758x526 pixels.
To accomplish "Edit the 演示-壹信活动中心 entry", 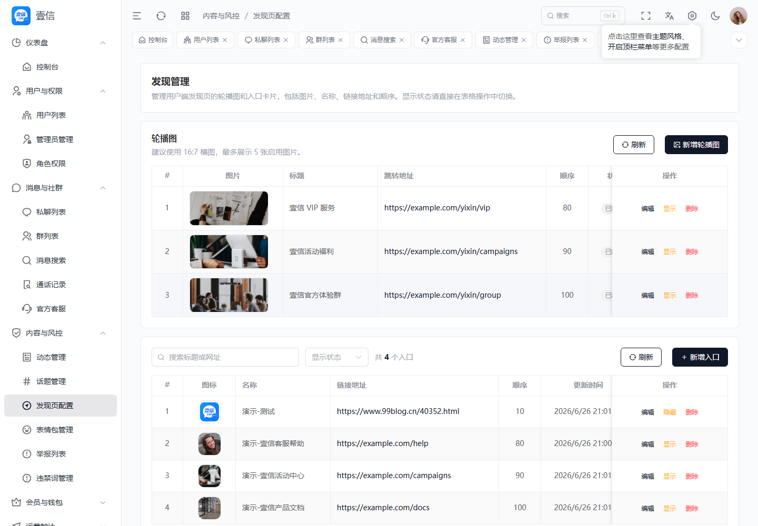I will click(647, 477).
